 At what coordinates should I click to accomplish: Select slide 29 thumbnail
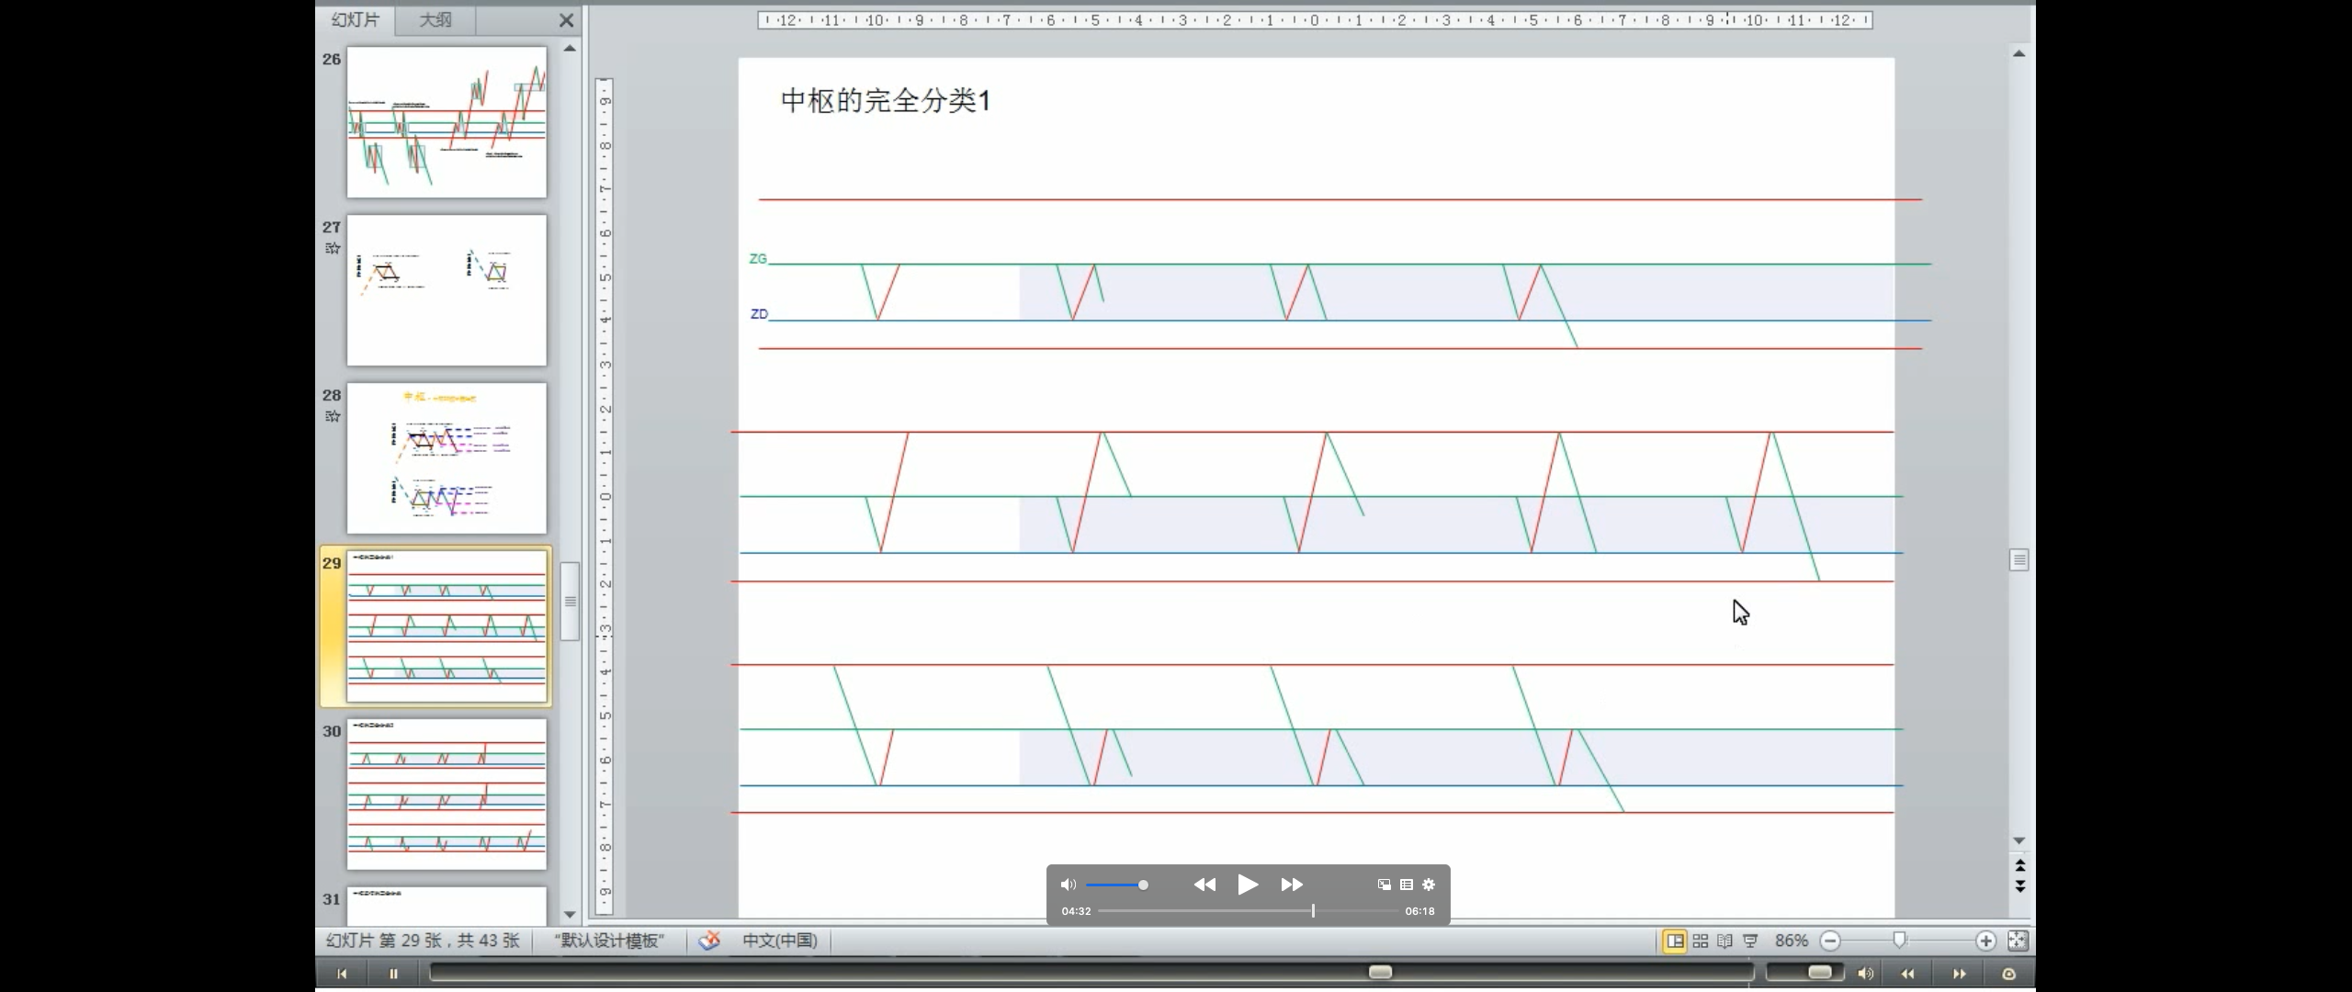447,626
